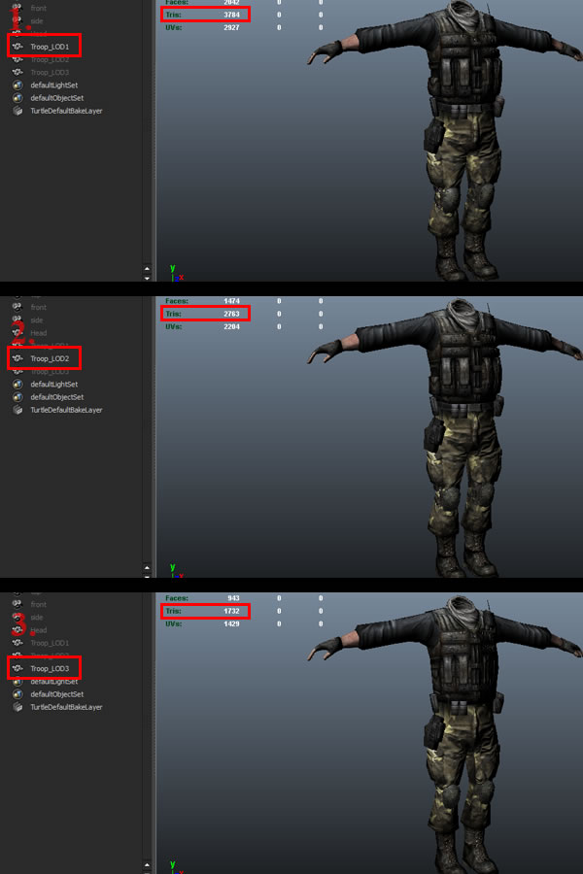Click defaultLightSet's sphere icon in the Tris 3784 outliner

click(x=17, y=85)
